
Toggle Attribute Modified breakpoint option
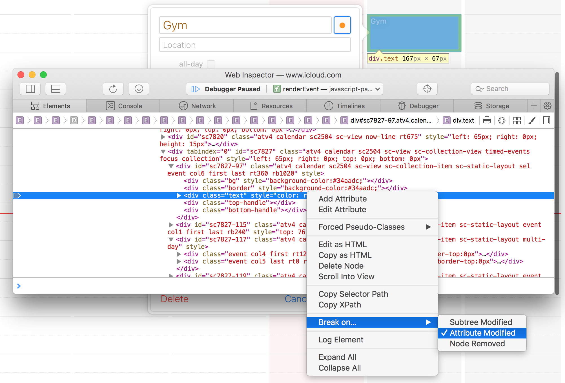pyautogui.click(x=482, y=333)
